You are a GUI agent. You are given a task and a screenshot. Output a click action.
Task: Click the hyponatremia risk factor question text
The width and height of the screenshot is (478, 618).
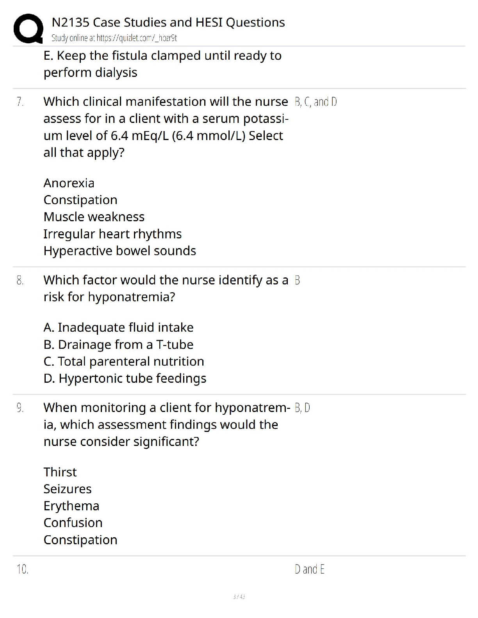(166, 288)
